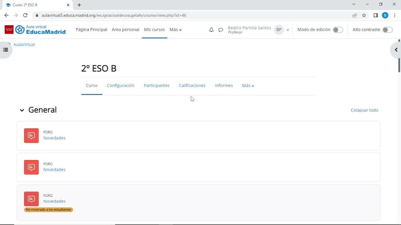Click the BP user avatar
Viewport: 401px width, 225px height.
279,30
